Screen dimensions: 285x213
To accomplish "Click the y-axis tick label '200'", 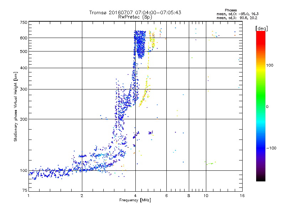I will click(24, 119).
